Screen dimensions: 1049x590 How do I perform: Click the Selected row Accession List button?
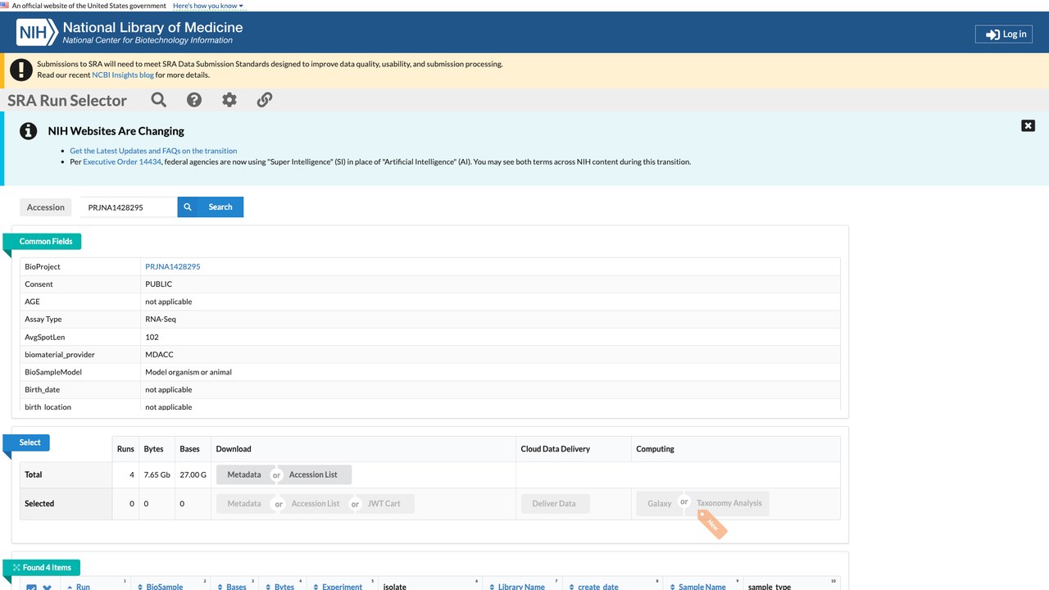[x=316, y=503]
